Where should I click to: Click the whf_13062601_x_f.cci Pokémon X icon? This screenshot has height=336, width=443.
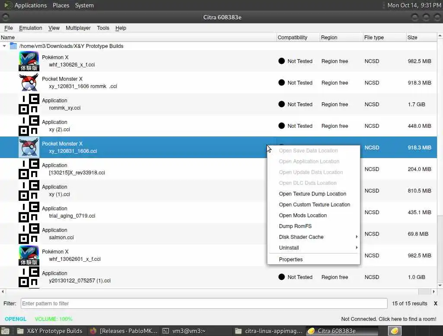click(x=29, y=255)
